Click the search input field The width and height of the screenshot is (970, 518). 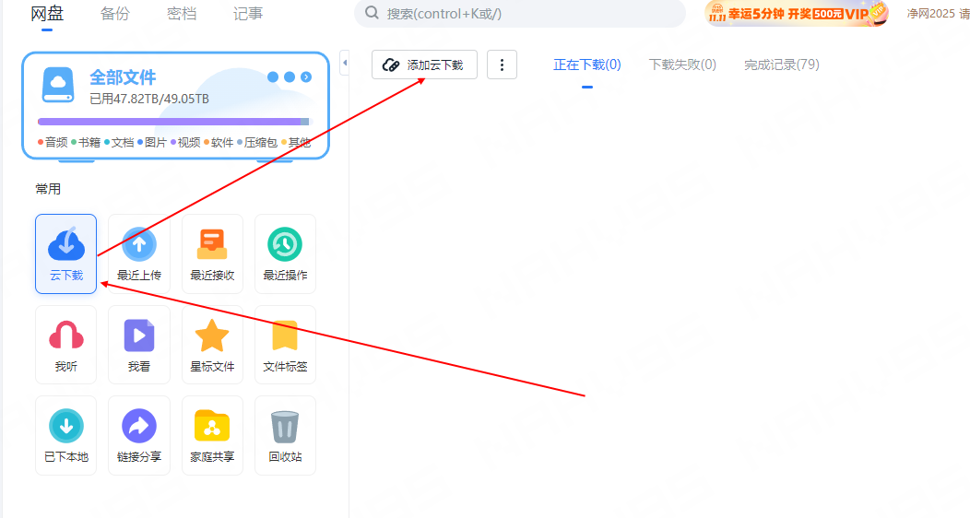(526, 14)
